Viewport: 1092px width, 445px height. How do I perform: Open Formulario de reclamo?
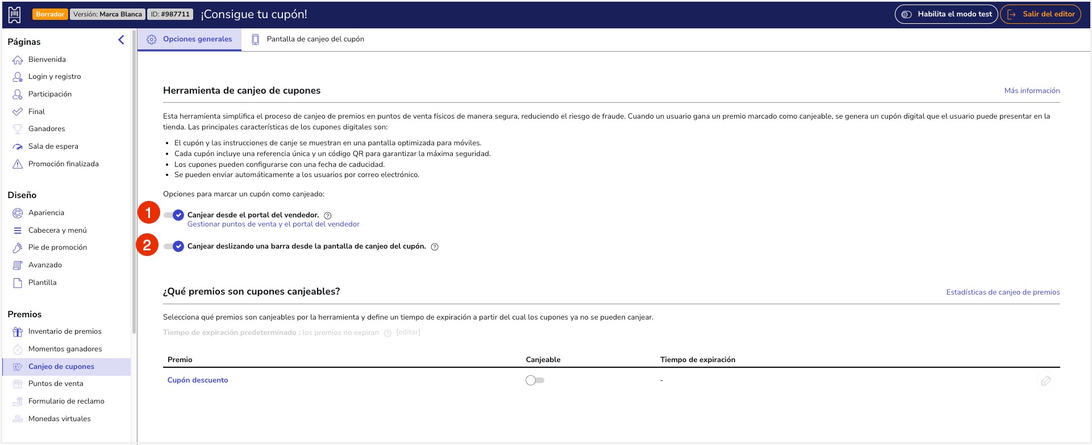[x=66, y=401]
